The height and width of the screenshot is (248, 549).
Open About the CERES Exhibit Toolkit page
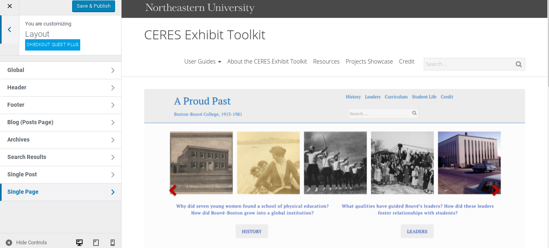[x=267, y=61]
